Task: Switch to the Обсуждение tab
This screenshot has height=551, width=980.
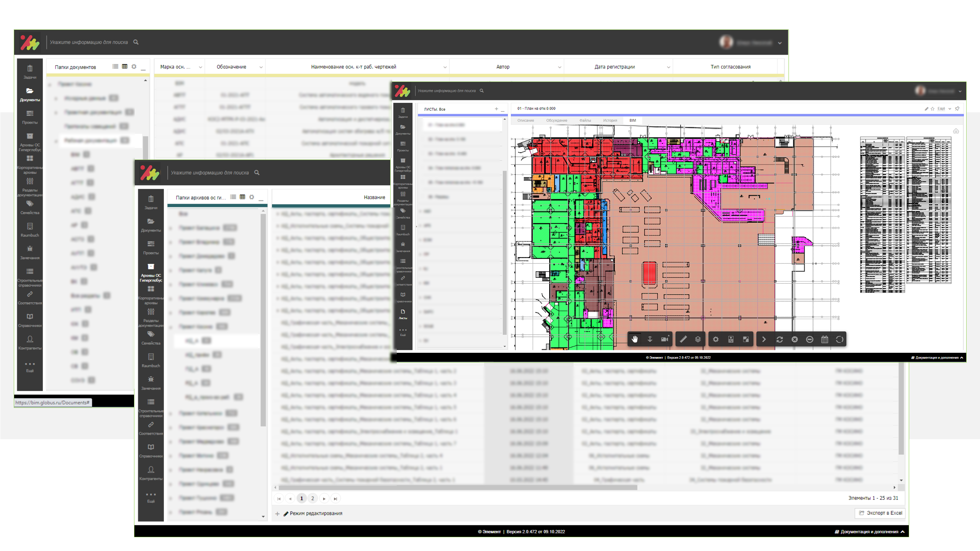Action: [556, 120]
